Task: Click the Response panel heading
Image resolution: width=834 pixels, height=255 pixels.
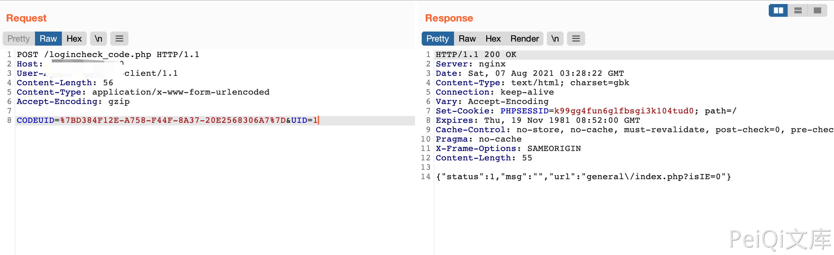Action: [449, 18]
